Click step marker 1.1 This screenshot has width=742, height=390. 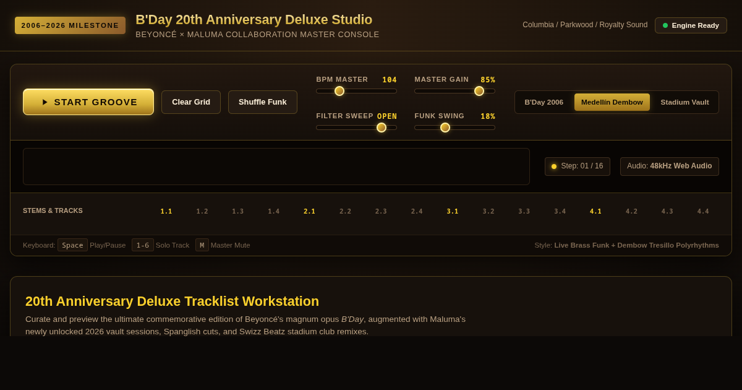pyautogui.click(x=166, y=212)
